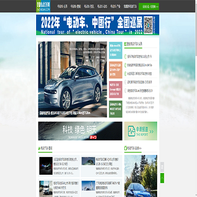The image size is (197, 197).
Task: Open the fifth headline in the headlines list
Action: (x=140, y=91)
